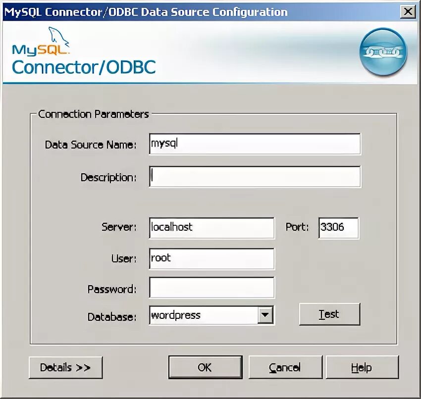Focus the Description text field
Viewport: 421px width, 399px height.
(255, 177)
